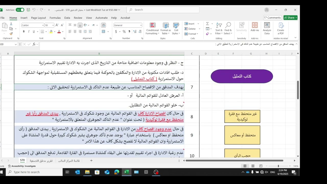Screen dimensions: 327x184
Task: Open the Name Box dropdown arrow
Action: tap(16, 44)
